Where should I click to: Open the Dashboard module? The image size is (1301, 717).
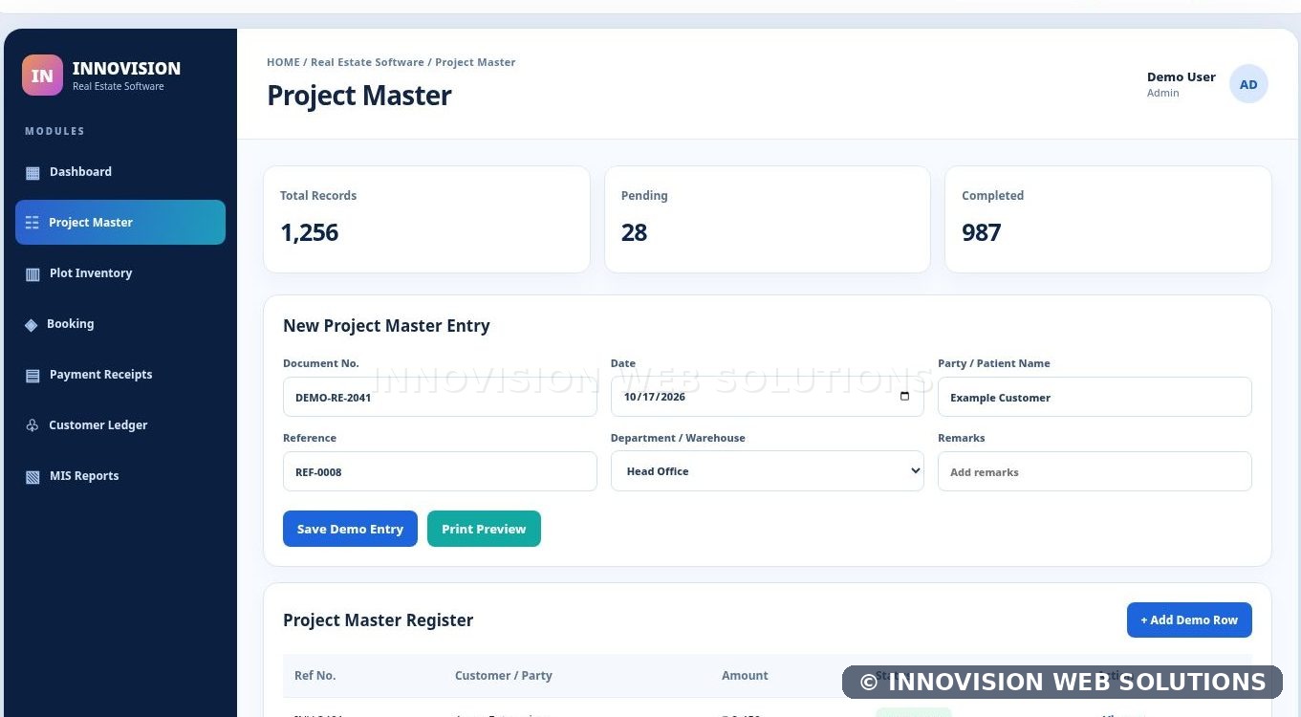[x=120, y=172]
